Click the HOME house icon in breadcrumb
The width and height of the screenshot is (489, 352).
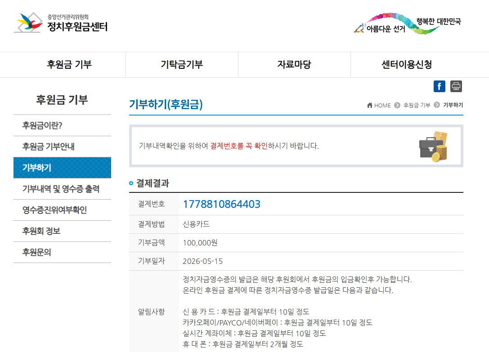point(369,105)
